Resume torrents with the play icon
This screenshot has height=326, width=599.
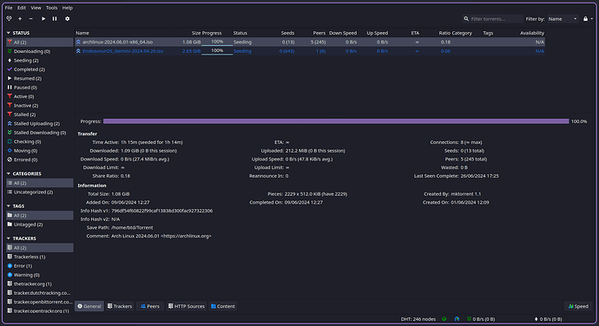coord(43,19)
